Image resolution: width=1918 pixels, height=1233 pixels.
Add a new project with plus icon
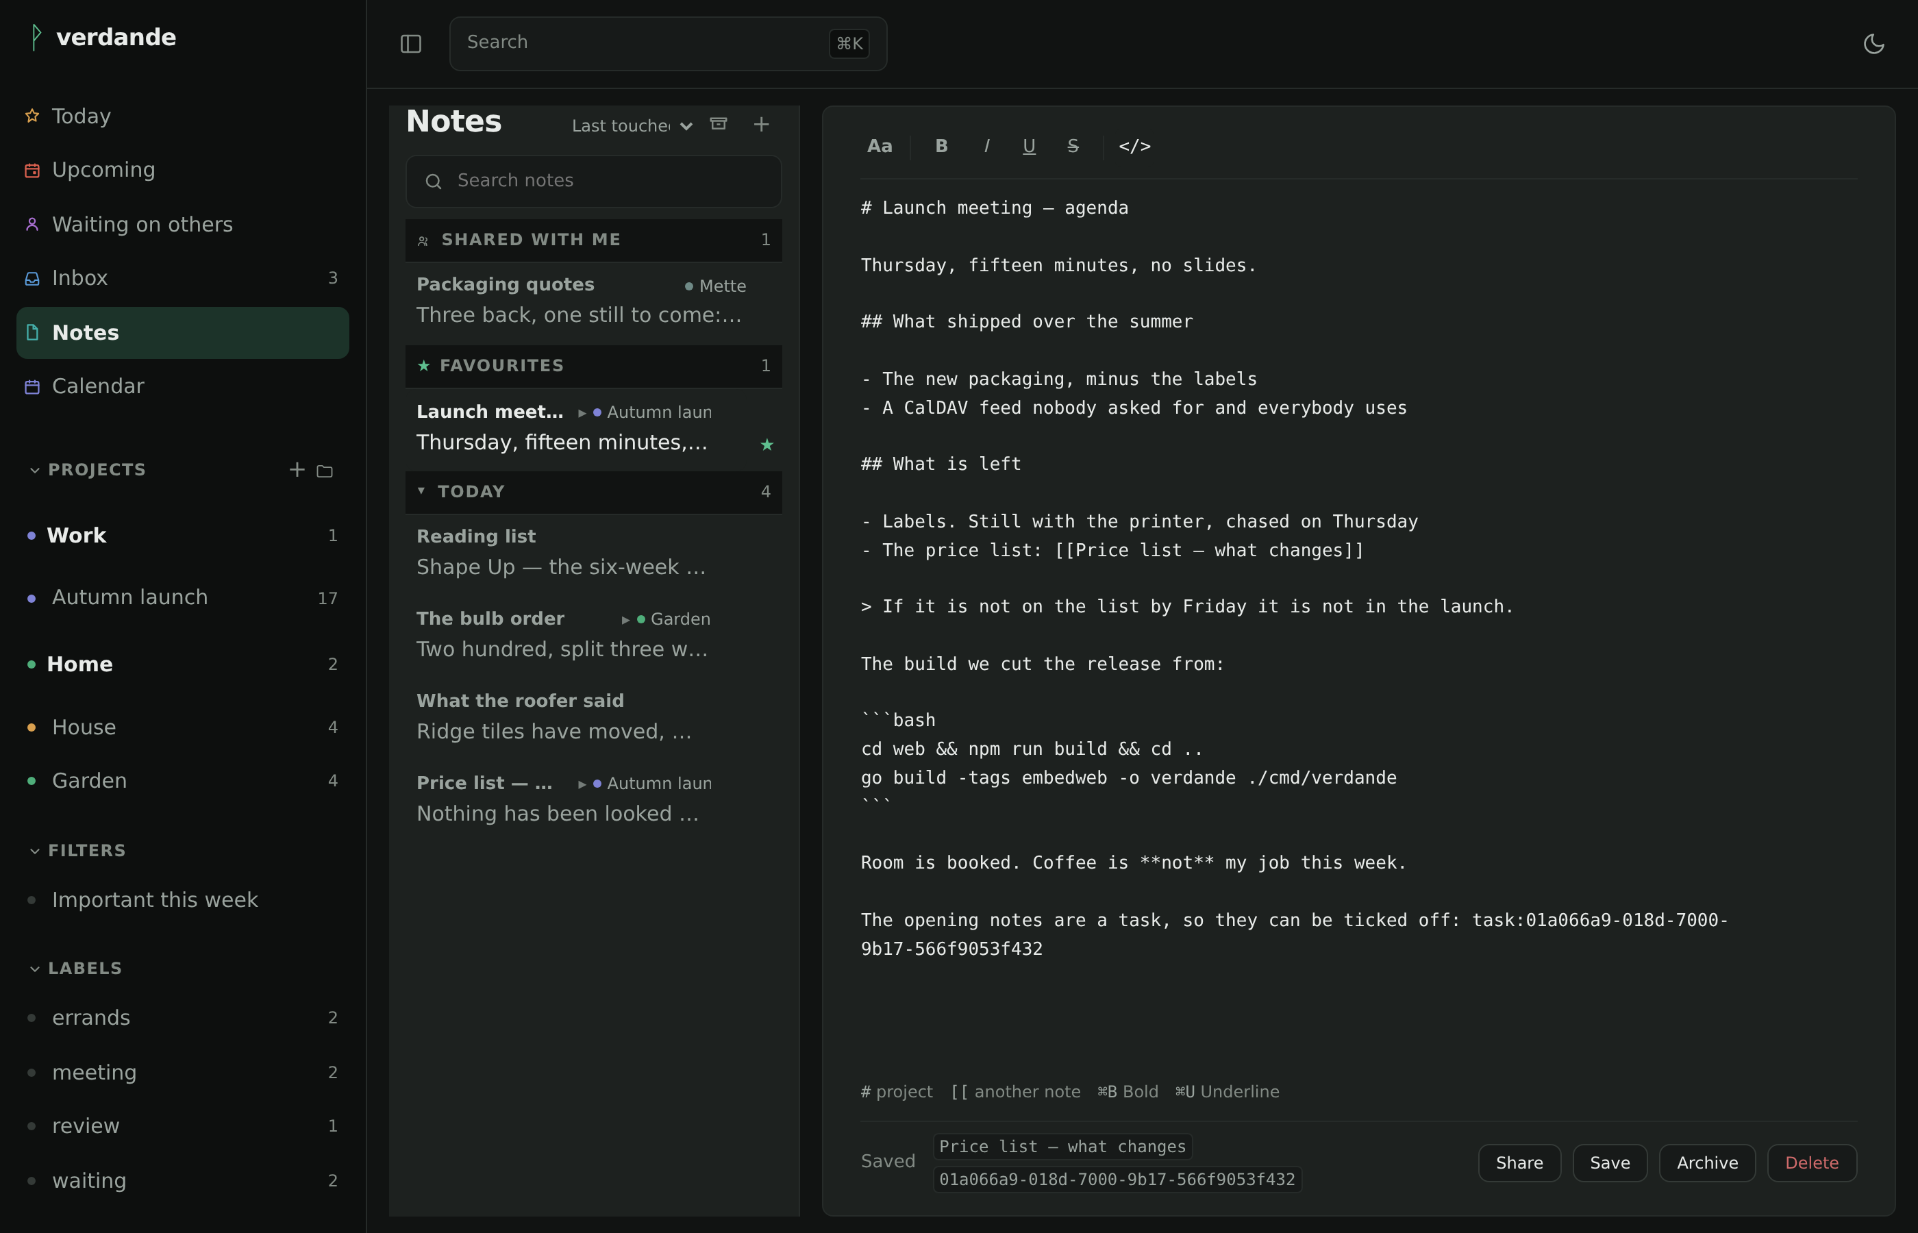tap(297, 470)
